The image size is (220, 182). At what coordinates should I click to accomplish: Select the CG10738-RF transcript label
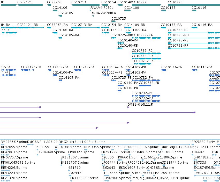pos(178,46)
